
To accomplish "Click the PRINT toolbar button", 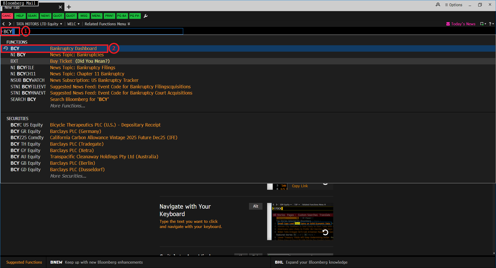I will (109, 16).
